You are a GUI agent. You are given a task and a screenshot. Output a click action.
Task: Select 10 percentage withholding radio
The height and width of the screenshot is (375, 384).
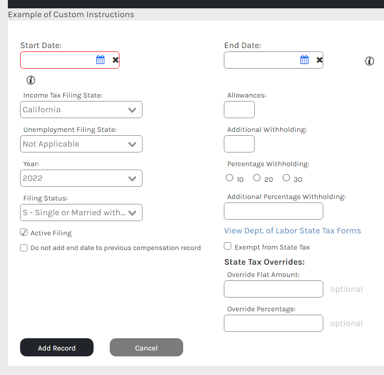click(229, 178)
